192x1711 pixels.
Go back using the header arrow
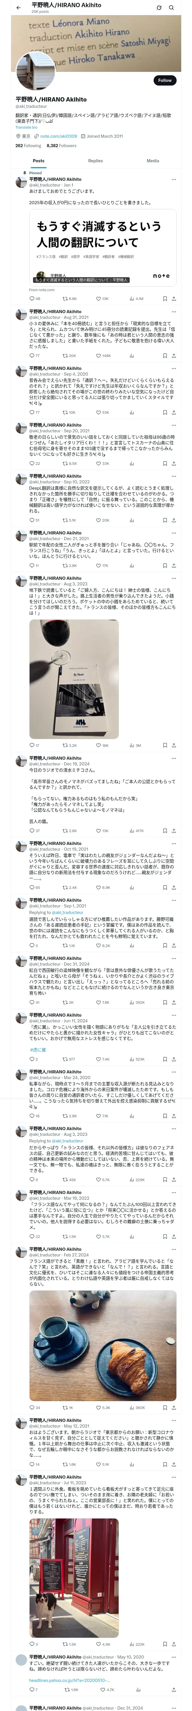point(18,7)
